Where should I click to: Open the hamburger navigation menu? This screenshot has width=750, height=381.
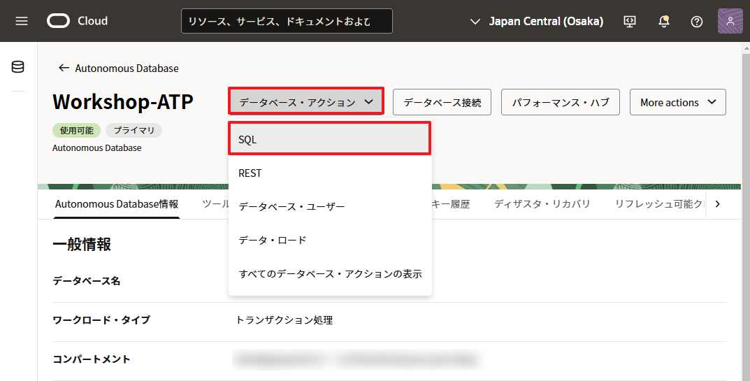pyautogui.click(x=22, y=21)
